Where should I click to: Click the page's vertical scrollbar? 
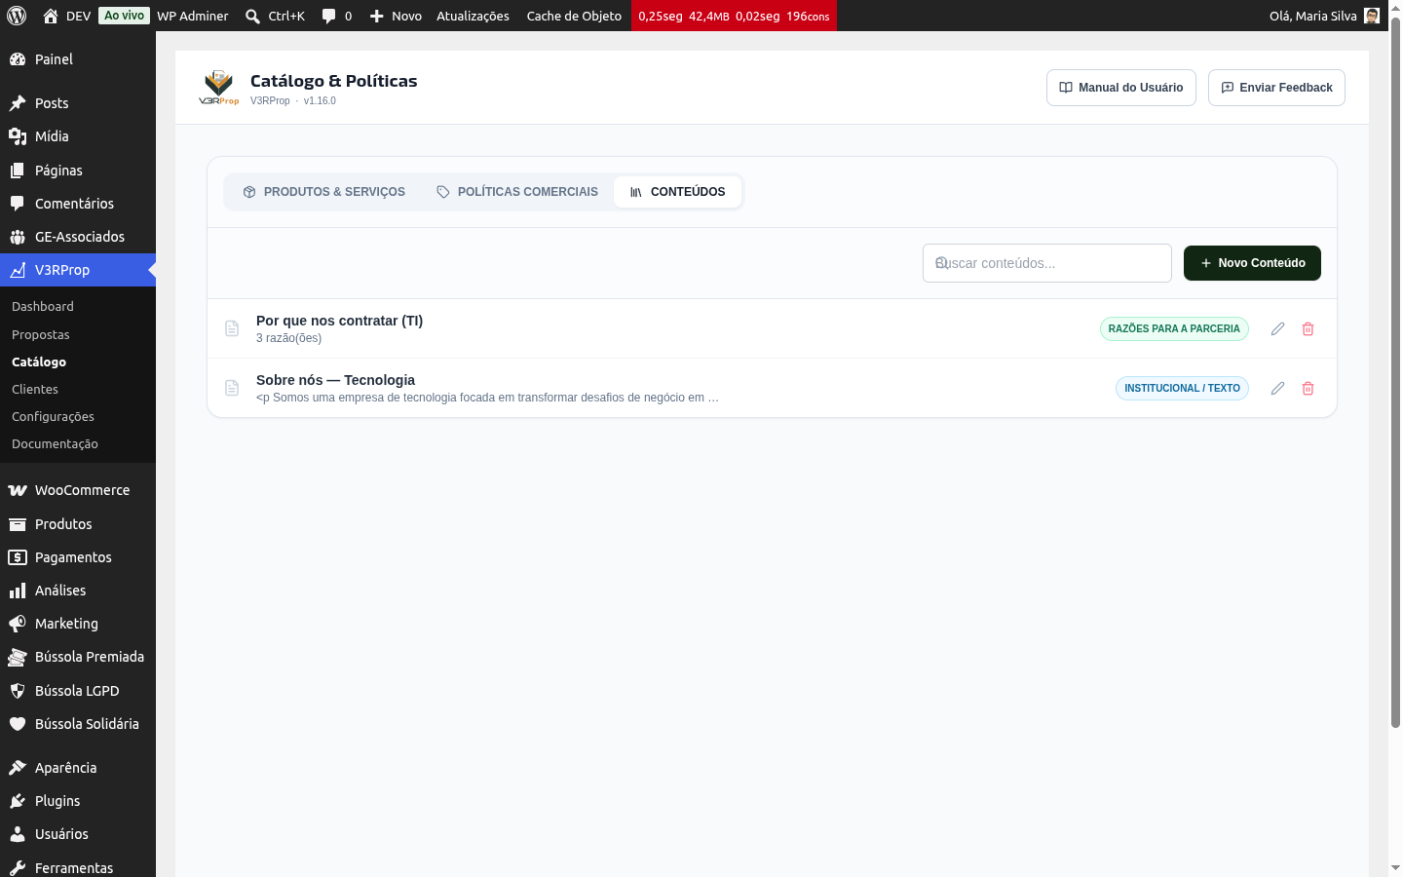(x=1395, y=380)
